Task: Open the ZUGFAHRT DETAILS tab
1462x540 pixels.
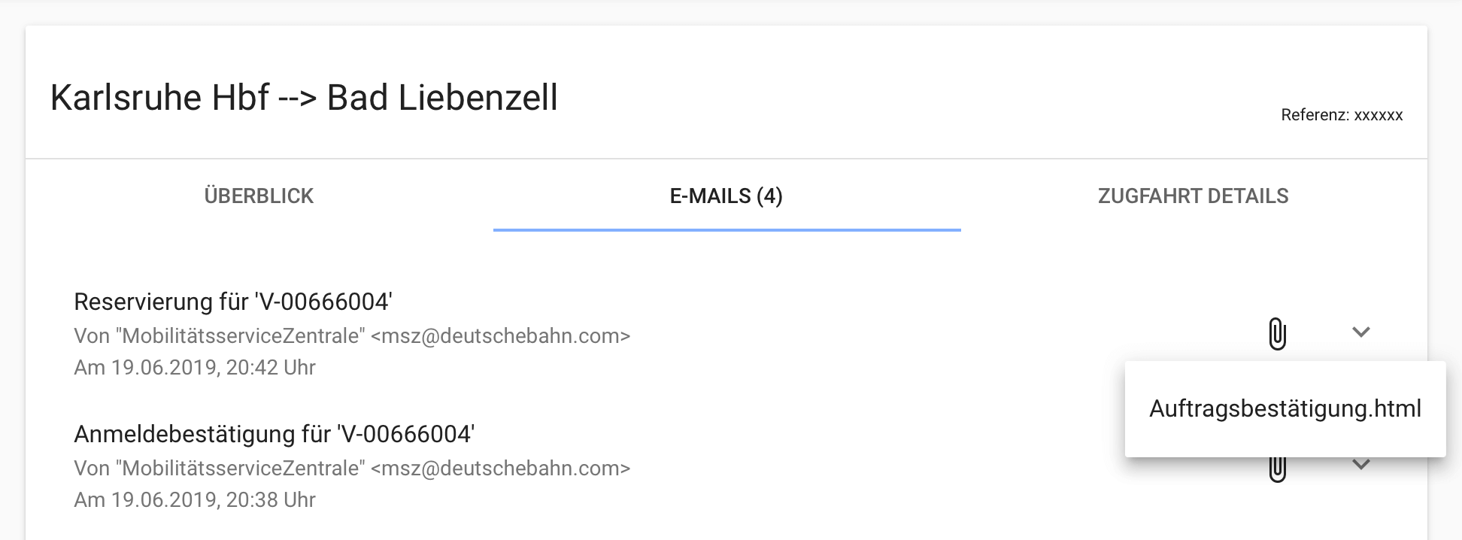Action: 1193,196
